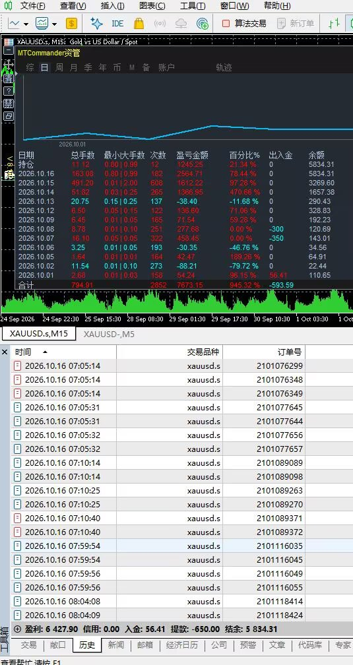Toggle the 算法交易 algo trading button
Image resolution: width=353 pixels, height=665 pixels.
(x=244, y=24)
